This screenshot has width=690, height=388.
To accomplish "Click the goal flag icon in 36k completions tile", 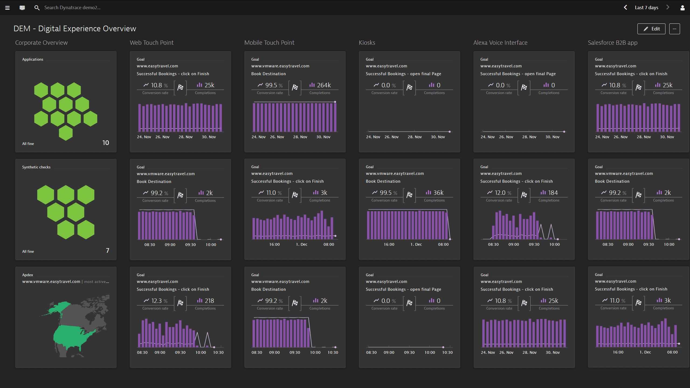I will [x=409, y=195].
